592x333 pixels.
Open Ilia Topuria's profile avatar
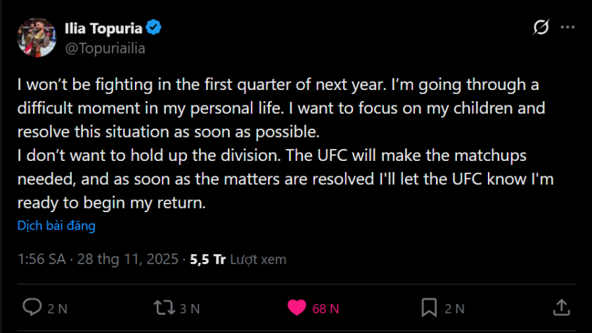click(x=36, y=37)
